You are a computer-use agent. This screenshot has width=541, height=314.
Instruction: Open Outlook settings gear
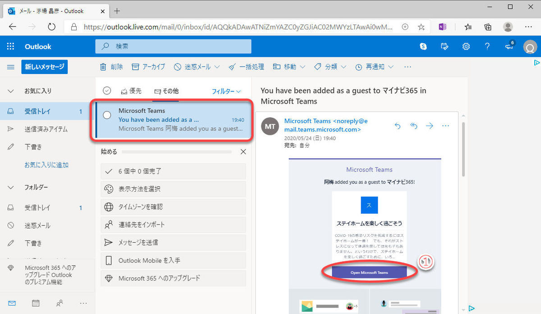coord(466,46)
